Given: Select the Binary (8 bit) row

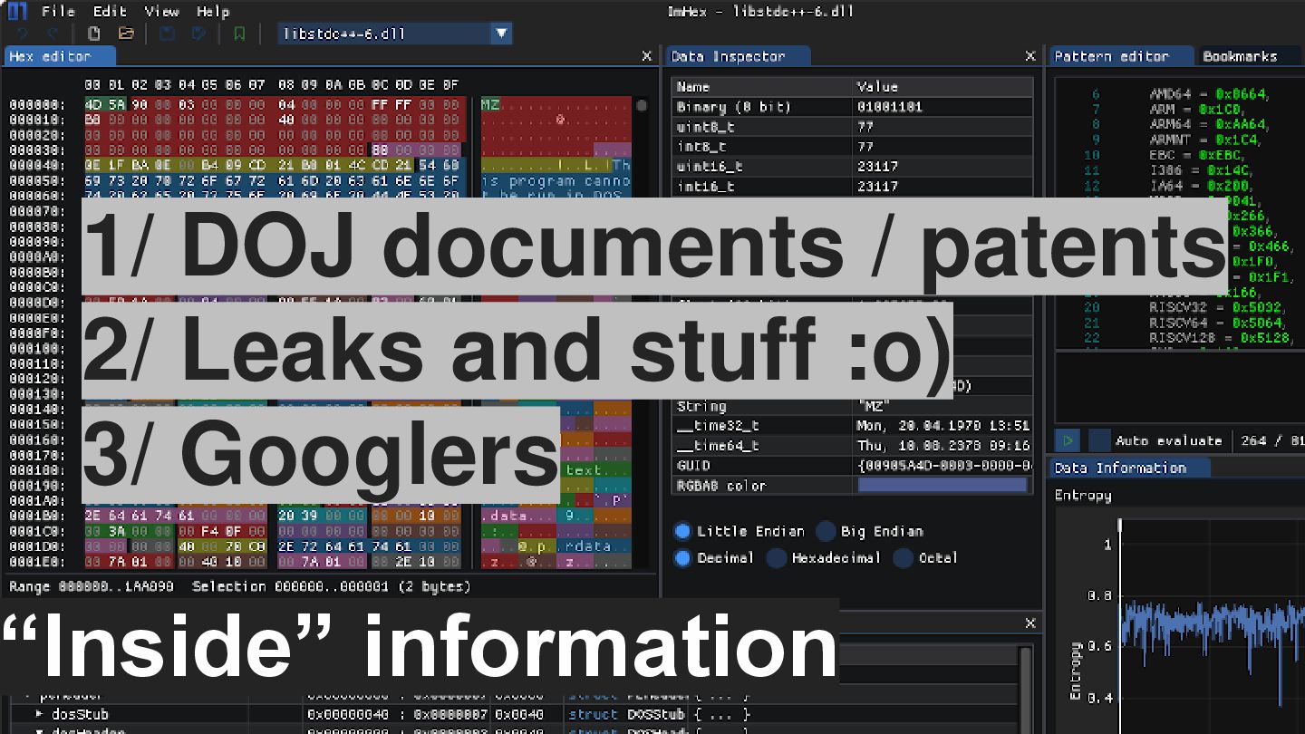Looking at the screenshot, I should pos(853,107).
